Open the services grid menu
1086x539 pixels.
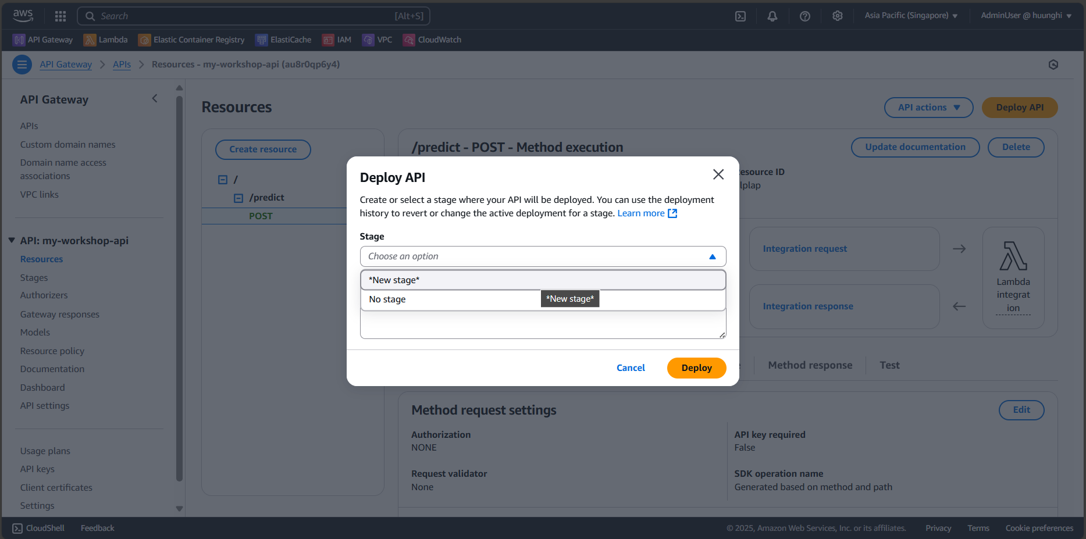click(60, 16)
